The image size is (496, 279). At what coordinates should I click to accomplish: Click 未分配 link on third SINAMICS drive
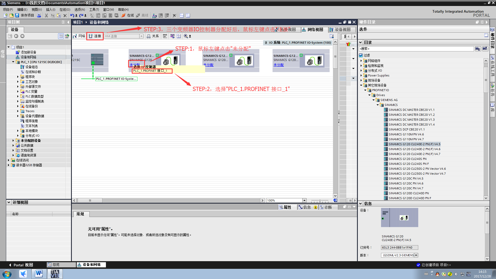[x=278, y=65]
